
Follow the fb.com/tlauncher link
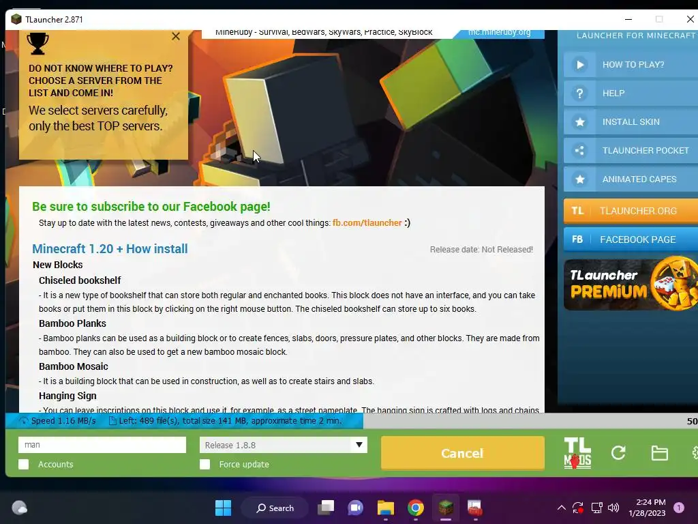(367, 223)
